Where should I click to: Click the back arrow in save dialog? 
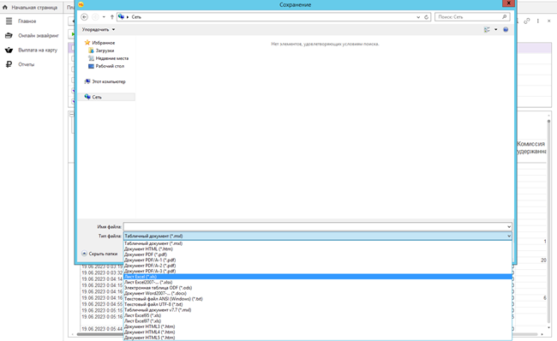click(84, 16)
